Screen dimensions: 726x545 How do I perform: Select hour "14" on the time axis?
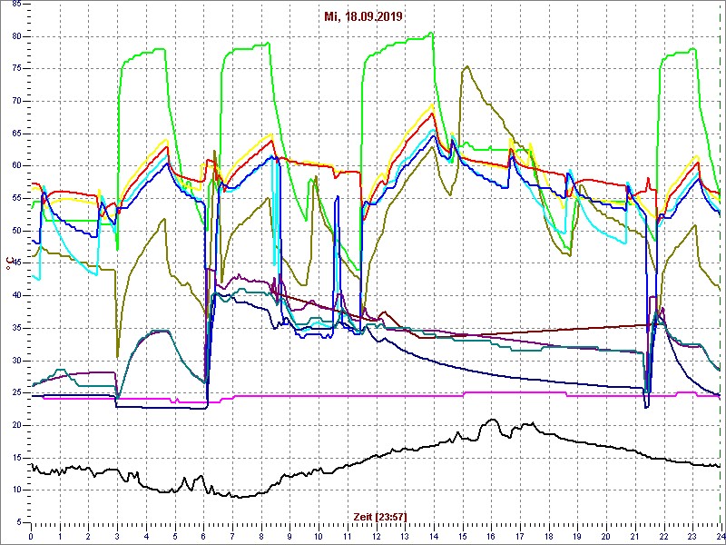click(434, 536)
